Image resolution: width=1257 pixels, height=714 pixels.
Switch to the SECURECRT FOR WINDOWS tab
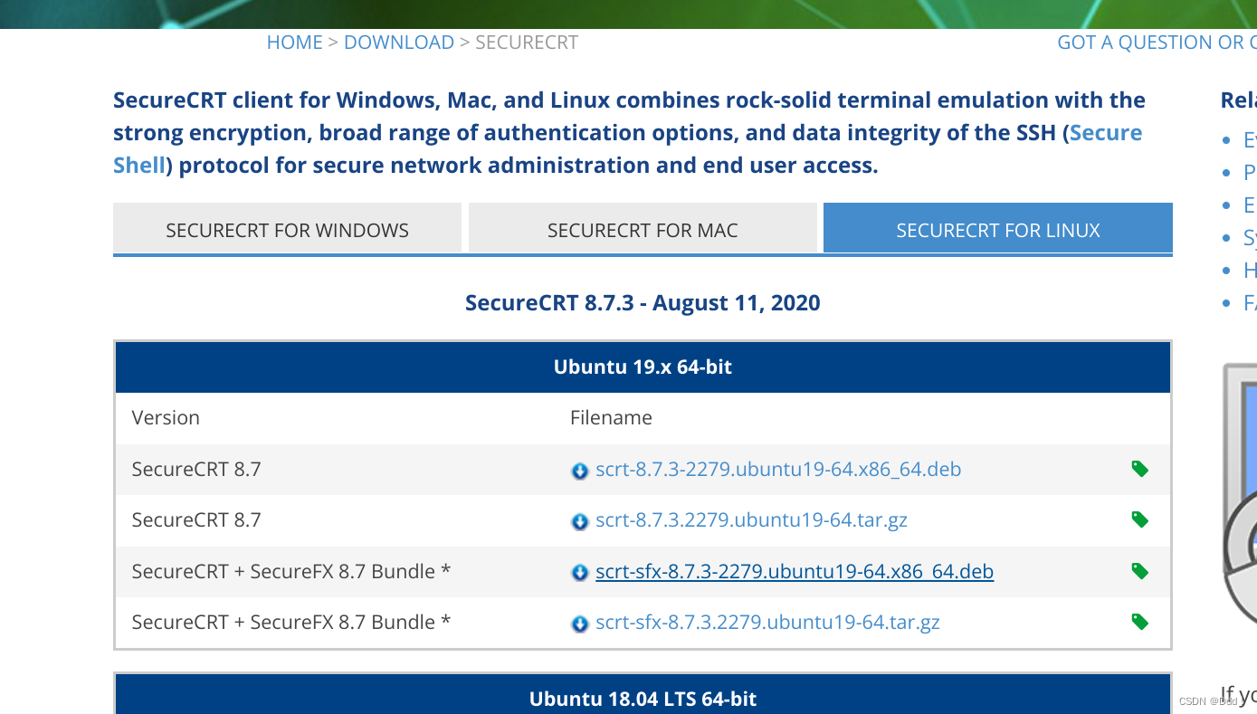tap(287, 230)
